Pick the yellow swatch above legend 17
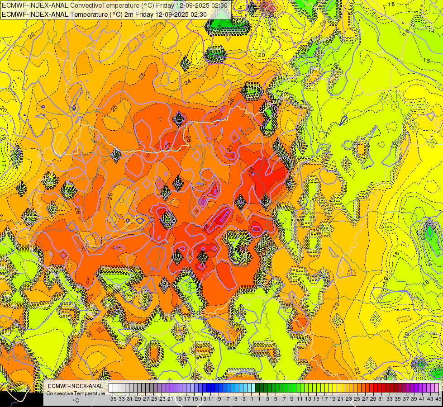Viewport: 443px width, 407px height. (x=322, y=388)
